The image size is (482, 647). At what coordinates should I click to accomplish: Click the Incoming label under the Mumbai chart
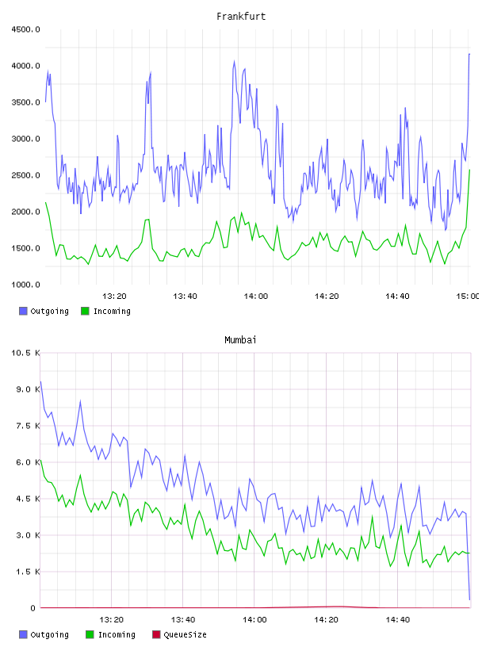point(117,634)
